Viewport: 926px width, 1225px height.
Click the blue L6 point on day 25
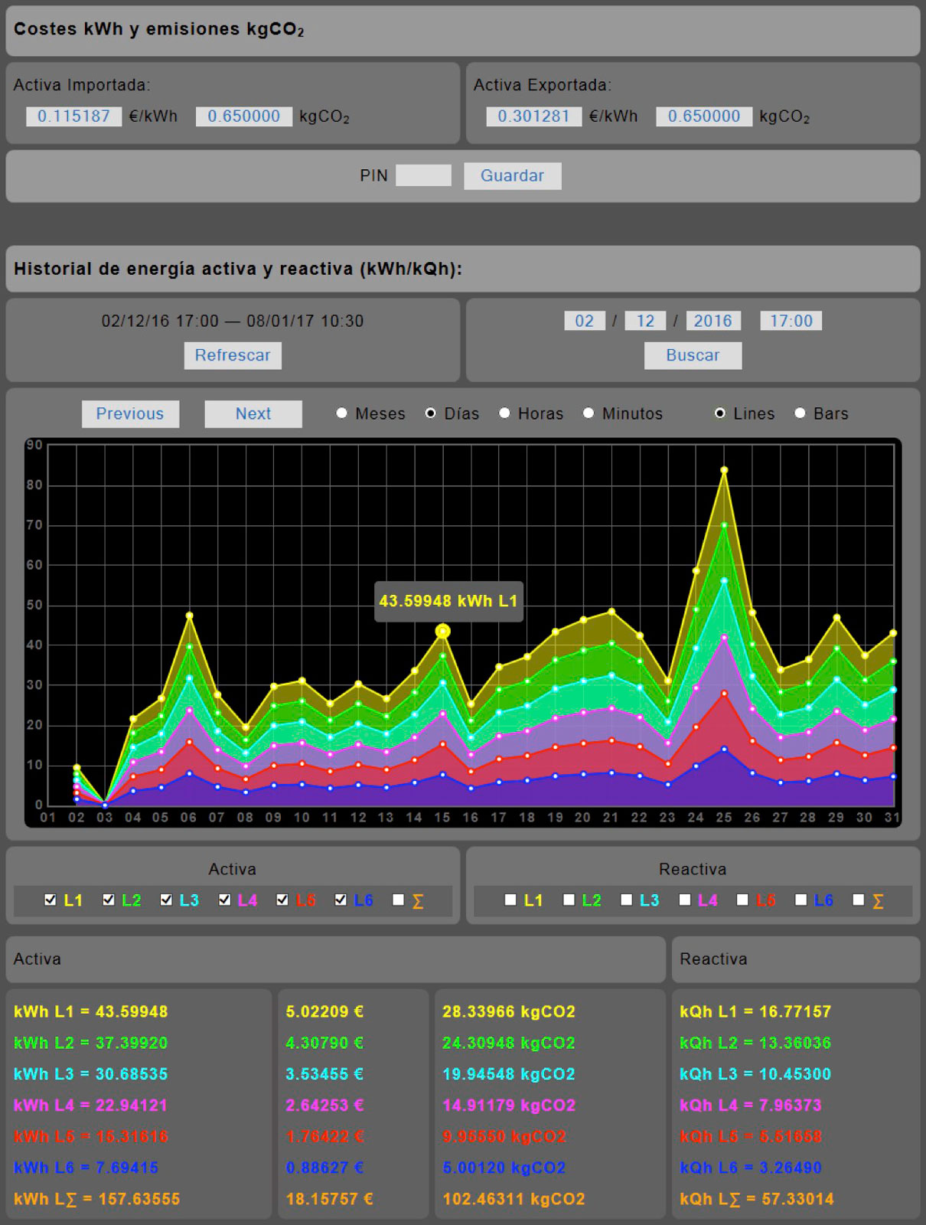click(724, 749)
